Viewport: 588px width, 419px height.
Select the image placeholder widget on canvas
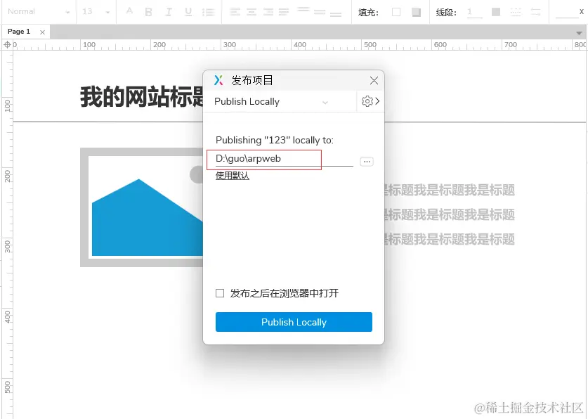[142, 207]
